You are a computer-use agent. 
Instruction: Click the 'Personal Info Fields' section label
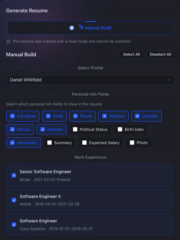90,94
